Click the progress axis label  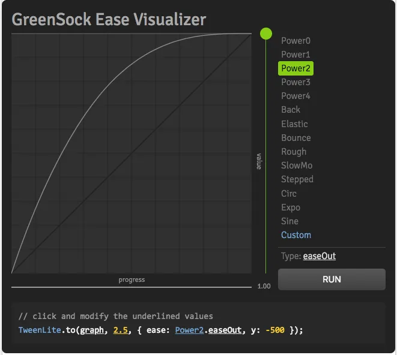[132, 279]
